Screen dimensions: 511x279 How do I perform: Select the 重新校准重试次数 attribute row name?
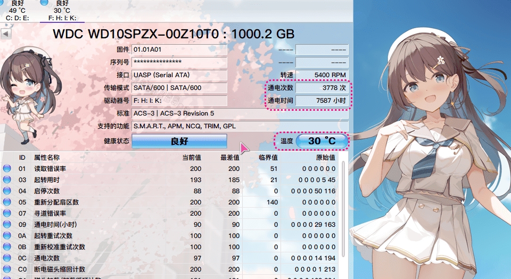(x=60, y=247)
